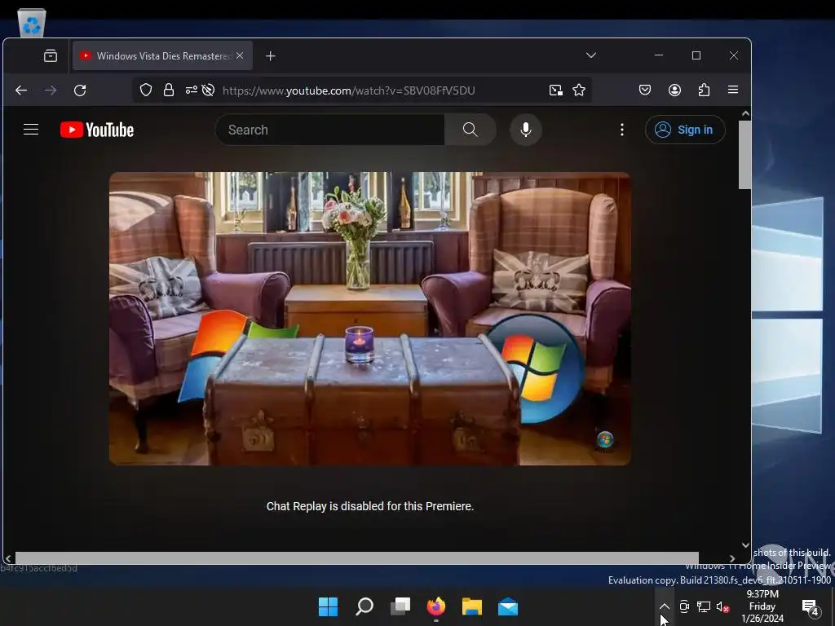Image resolution: width=835 pixels, height=626 pixels.
Task: Open taskbar Search magnifier
Action: tap(364, 606)
